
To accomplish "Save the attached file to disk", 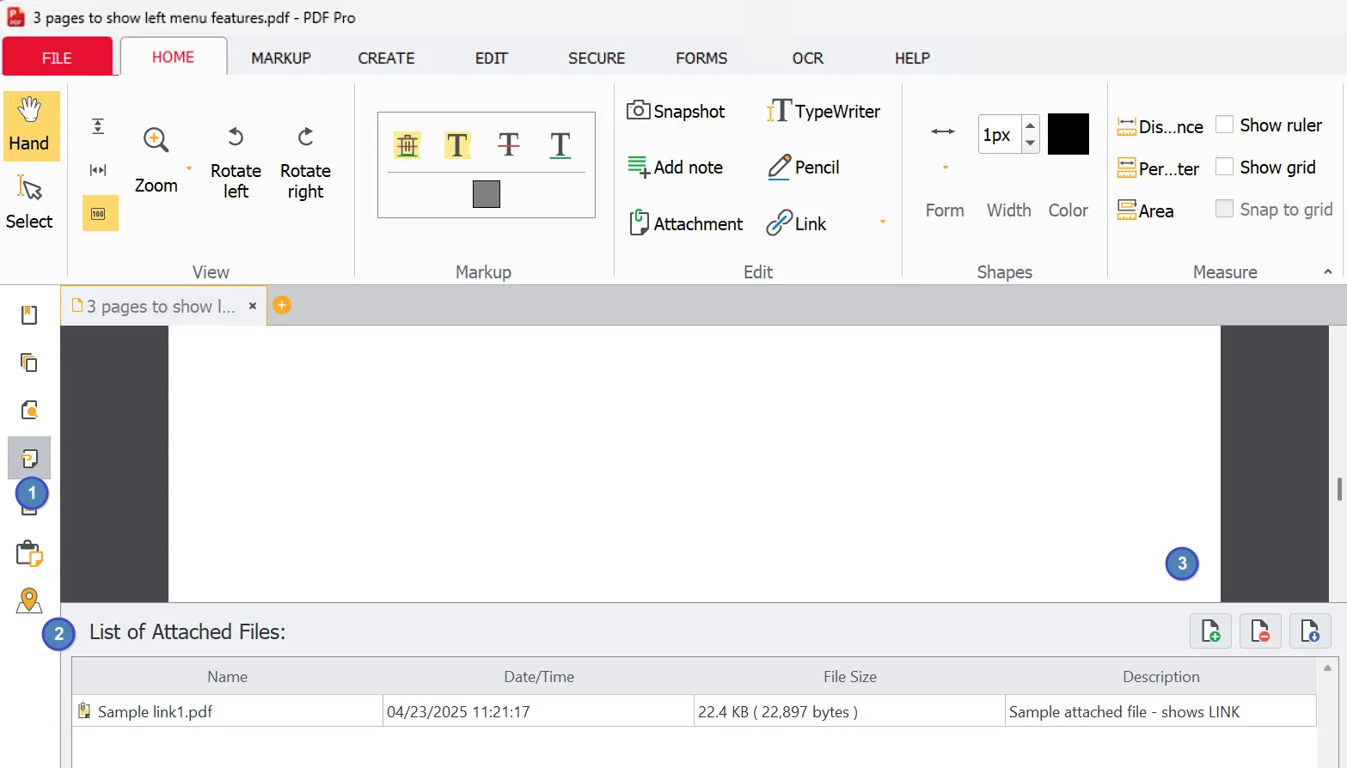I will tap(1310, 631).
